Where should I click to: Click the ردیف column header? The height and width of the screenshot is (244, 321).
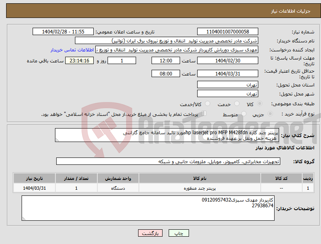pos(308,178)
